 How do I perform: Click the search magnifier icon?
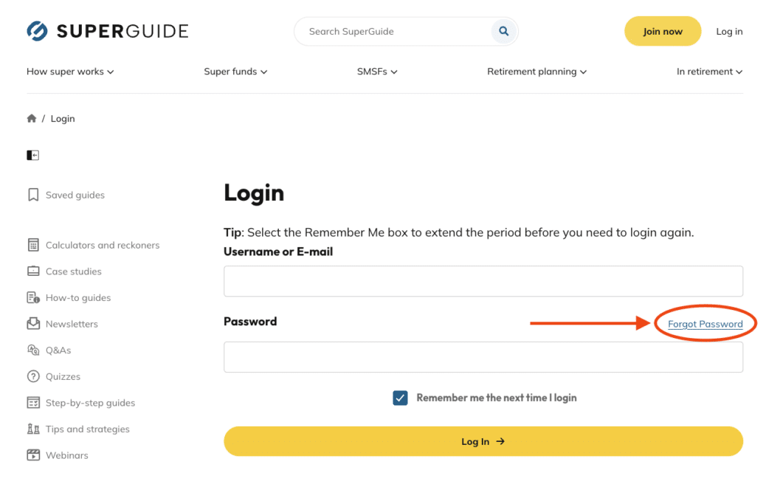tap(503, 32)
